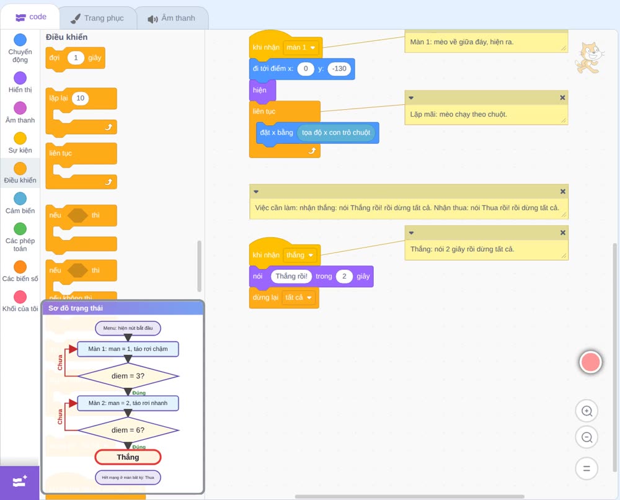Switch to the code tab
The image size is (620, 500).
tap(30, 17)
